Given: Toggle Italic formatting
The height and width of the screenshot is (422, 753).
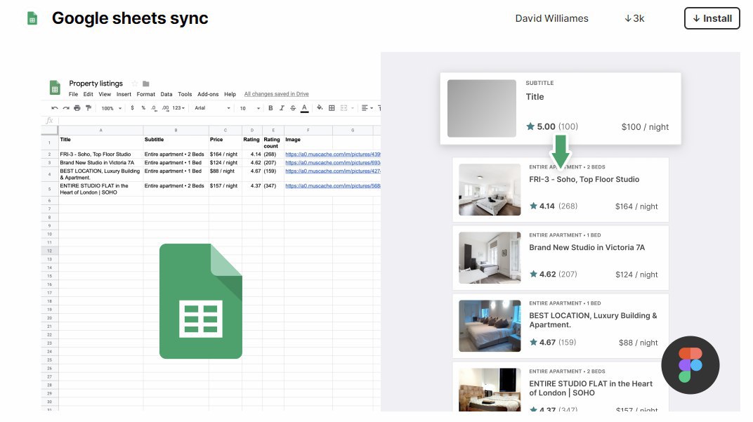Looking at the screenshot, I should pos(282,108).
